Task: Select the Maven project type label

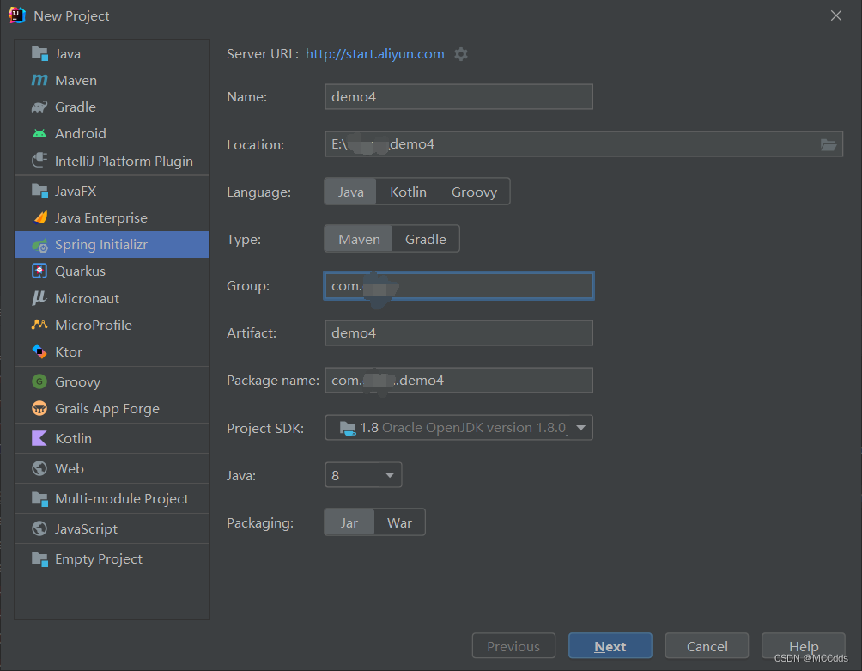Action: pos(76,80)
